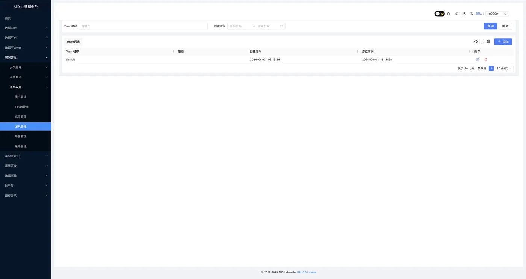Image resolution: width=526 pixels, height=279 pixels.
Task: Click the AllData数据中台 logo title
Action: tap(26, 7)
